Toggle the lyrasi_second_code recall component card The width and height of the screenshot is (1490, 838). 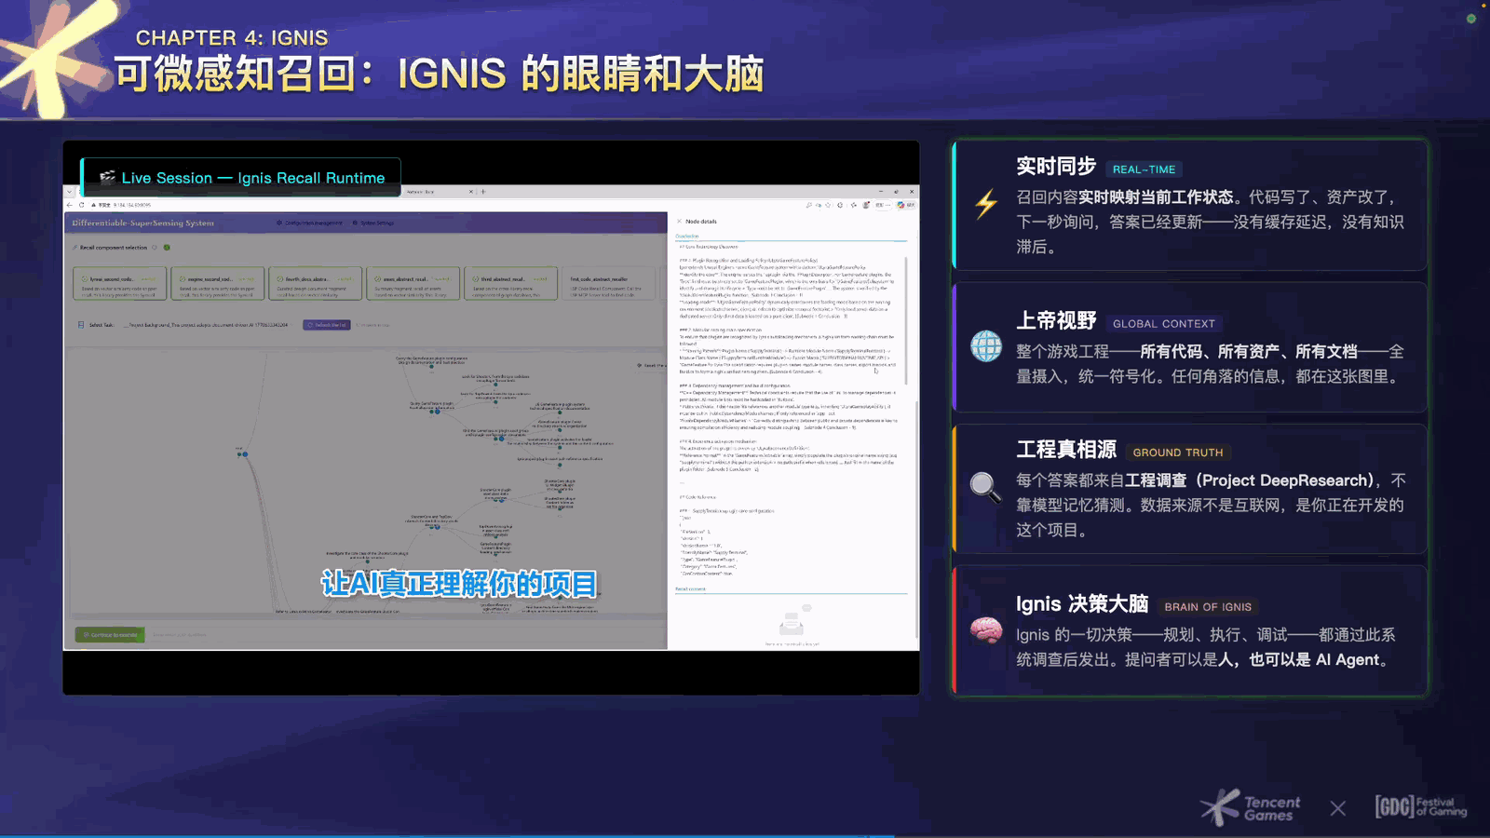119,284
